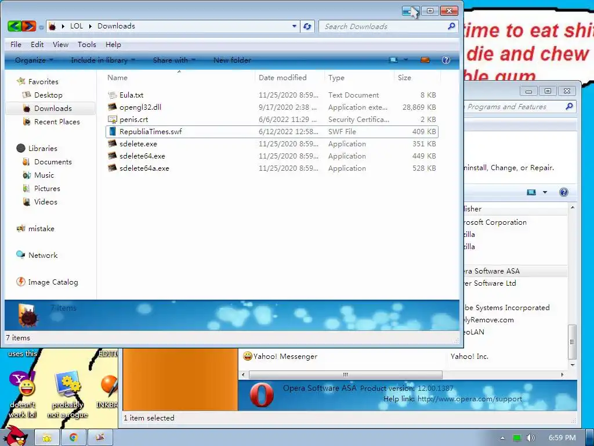This screenshot has height=446, width=594.
Task: Sort by Date modified column header
Action: (282, 78)
